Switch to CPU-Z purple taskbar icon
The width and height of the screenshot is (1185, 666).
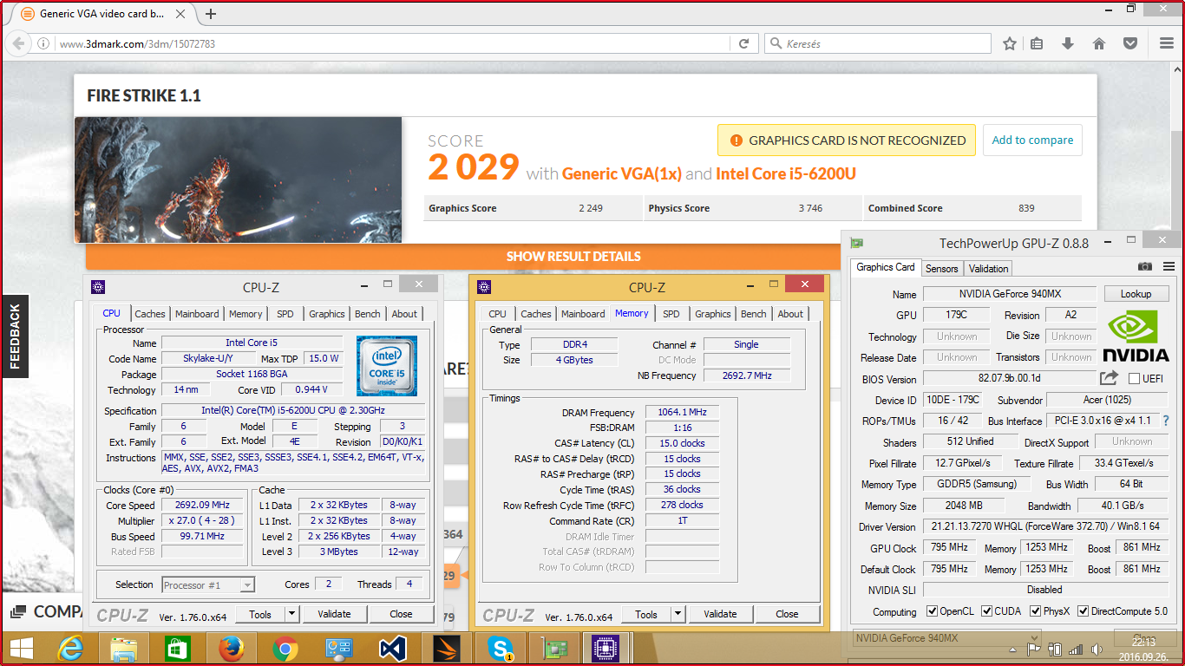coord(606,648)
